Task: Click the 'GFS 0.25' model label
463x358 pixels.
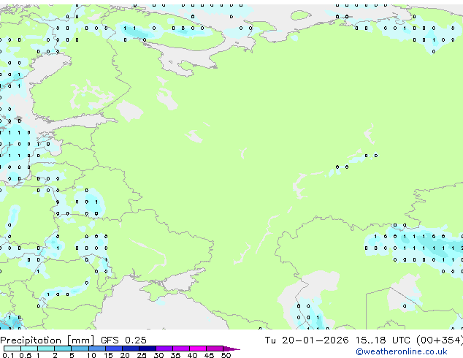Action: [x=123, y=340]
